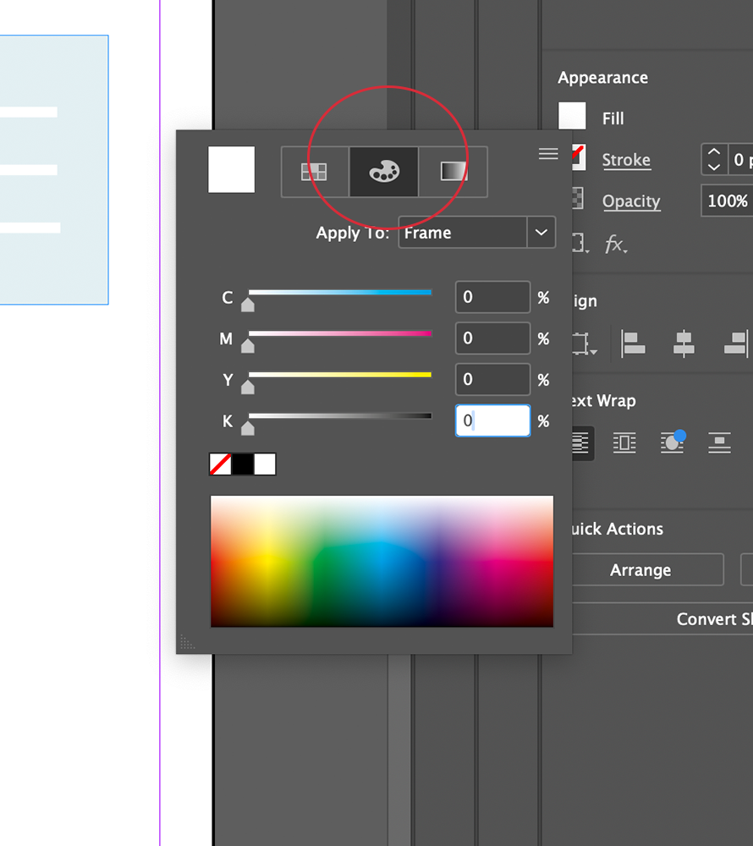The width and height of the screenshot is (753, 846).
Task: Click the stroke weight value field
Action: pyautogui.click(x=740, y=160)
